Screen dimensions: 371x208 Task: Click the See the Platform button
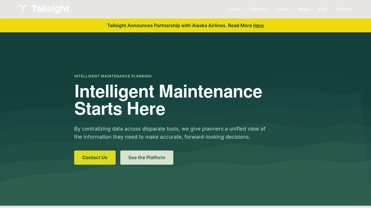(147, 157)
